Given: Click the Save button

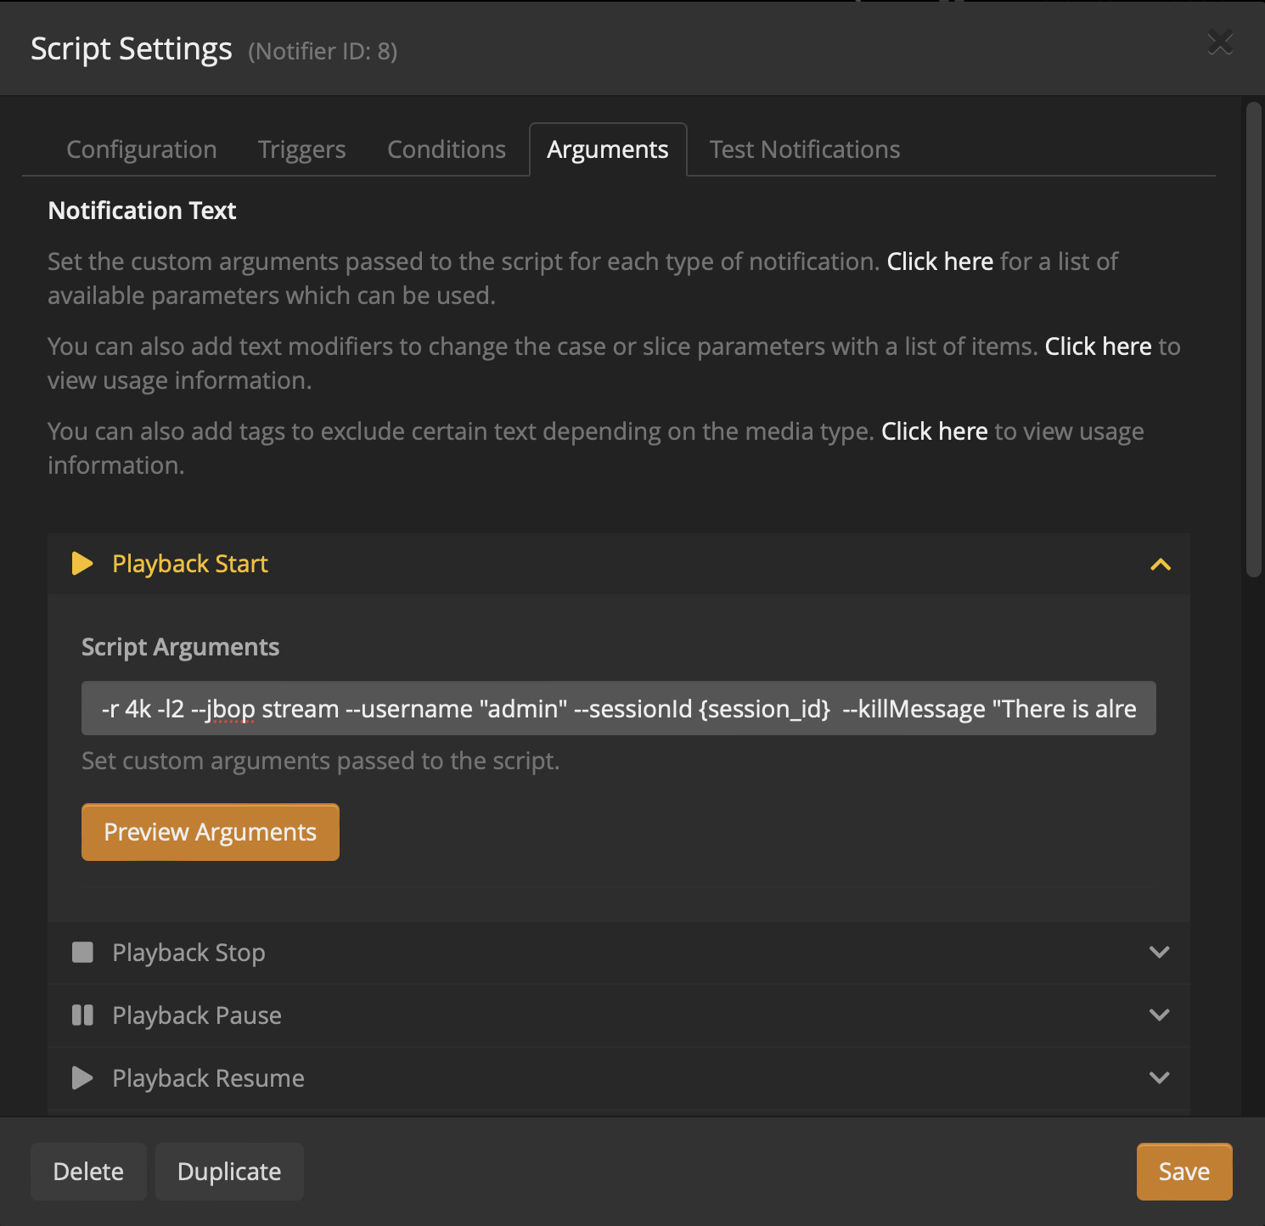Looking at the screenshot, I should click(x=1183, y=1172).
